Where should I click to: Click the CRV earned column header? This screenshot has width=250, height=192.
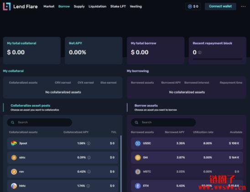[x=63, y=83]
